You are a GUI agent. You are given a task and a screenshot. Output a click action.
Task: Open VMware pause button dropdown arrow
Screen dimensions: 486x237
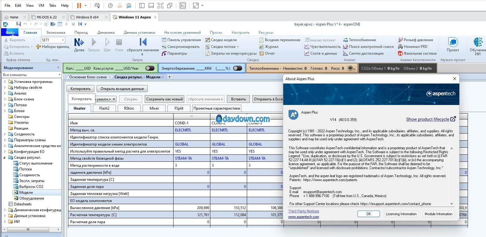pos(86,6)
